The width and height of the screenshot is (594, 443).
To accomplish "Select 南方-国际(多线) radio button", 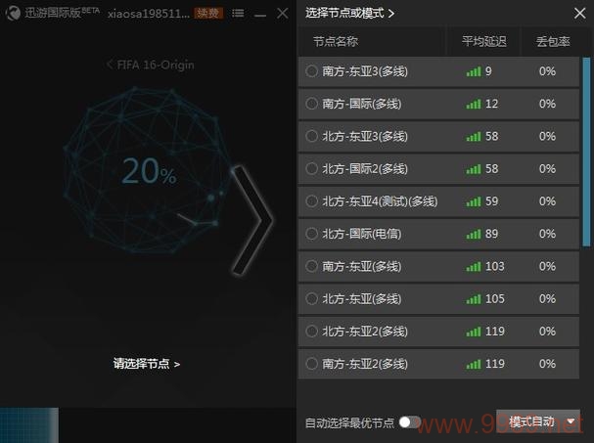I will point(312,104).
